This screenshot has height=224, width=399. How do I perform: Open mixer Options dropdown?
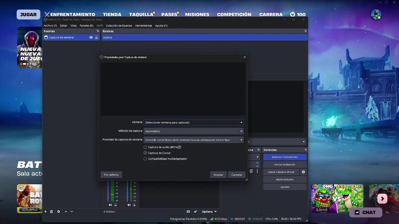[209, 212]
